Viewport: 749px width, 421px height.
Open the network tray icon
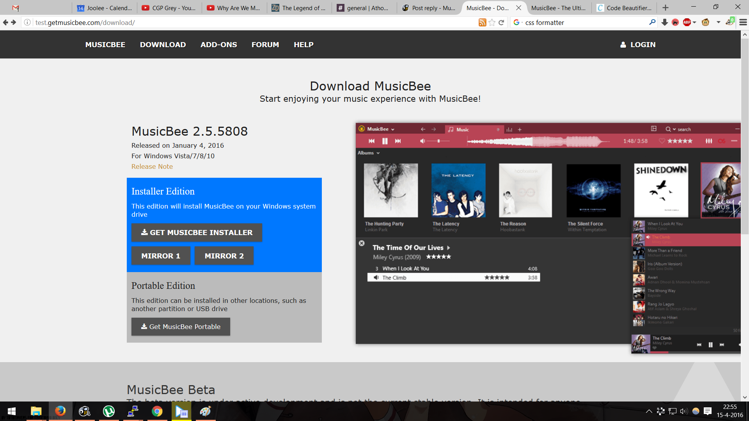coord(672,411)
